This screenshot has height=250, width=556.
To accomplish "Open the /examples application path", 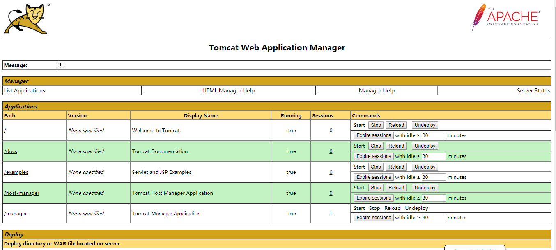I will (x=16, y=172).
